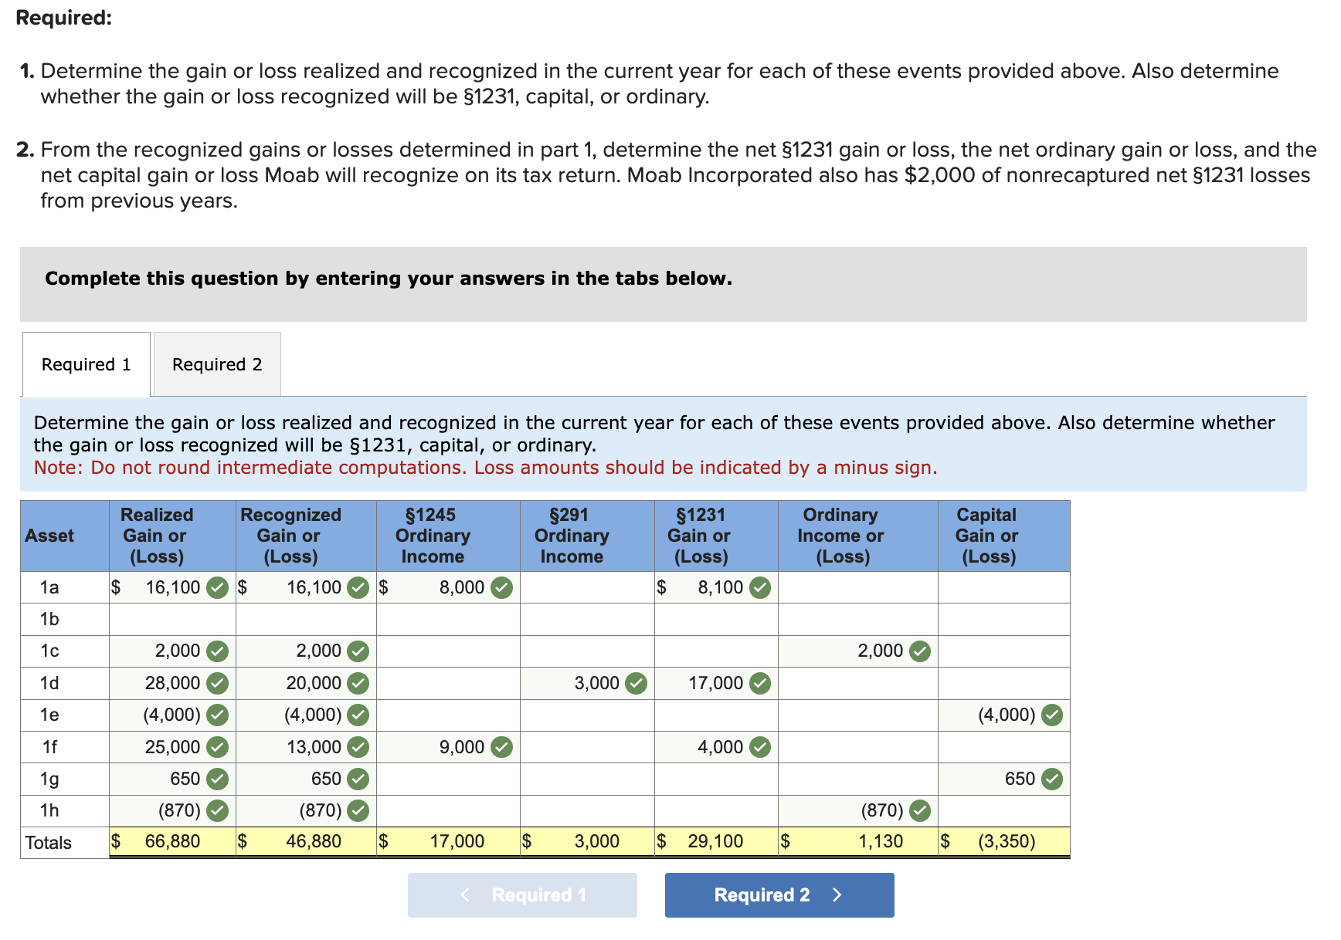Select row 1g Capital Gain cell 650
Viewport: 1341px width, 940px height.
coord(1003,779)
